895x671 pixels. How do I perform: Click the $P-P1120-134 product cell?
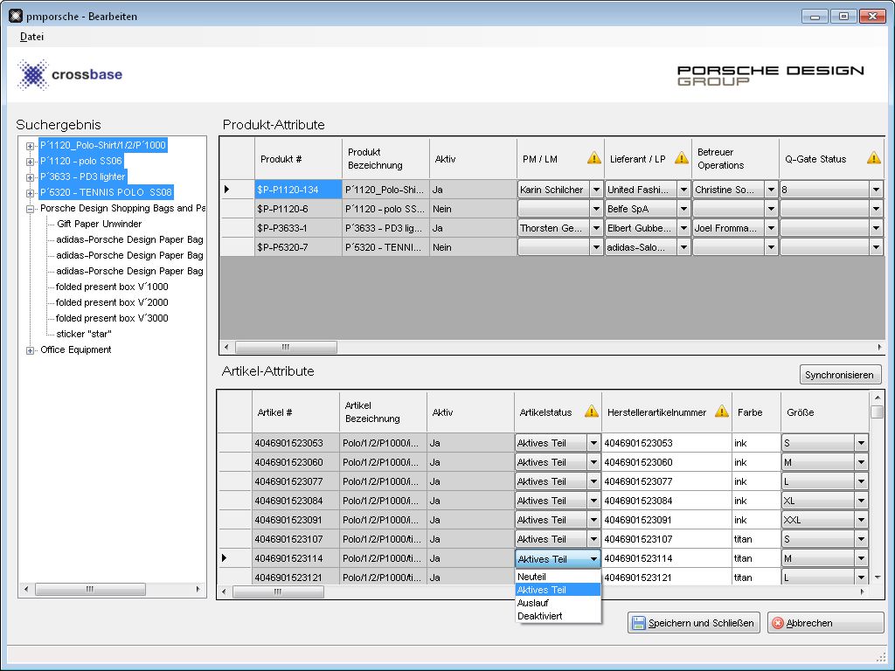(x=298, y=190)
